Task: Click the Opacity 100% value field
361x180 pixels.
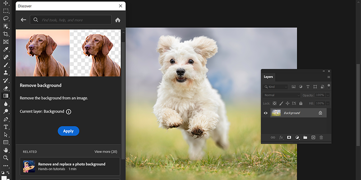Action: point(320,95)
